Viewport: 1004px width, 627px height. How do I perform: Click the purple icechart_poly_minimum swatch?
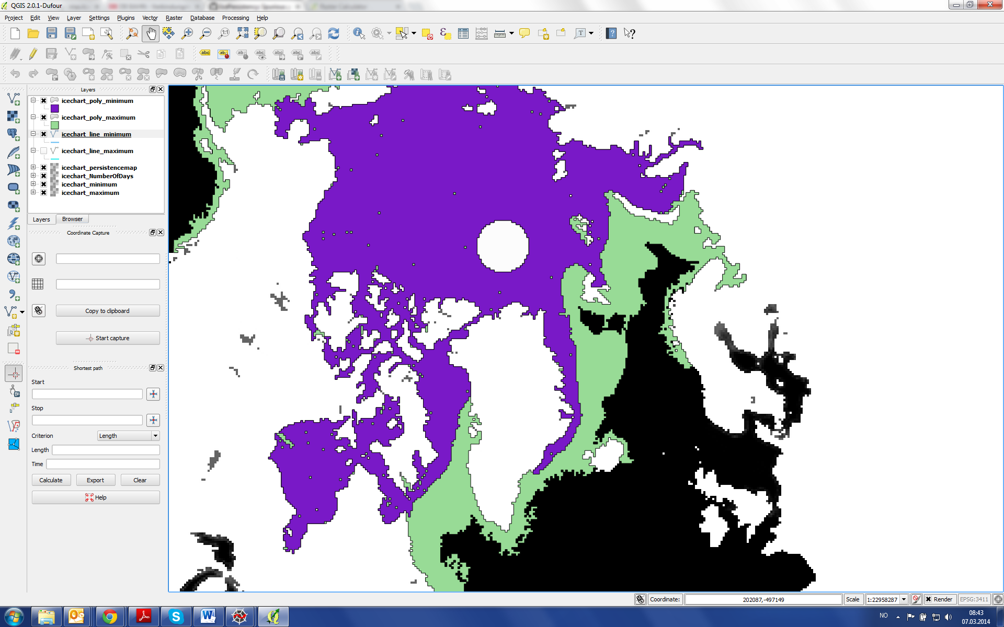pyautogui.click(x=55, y=109)
